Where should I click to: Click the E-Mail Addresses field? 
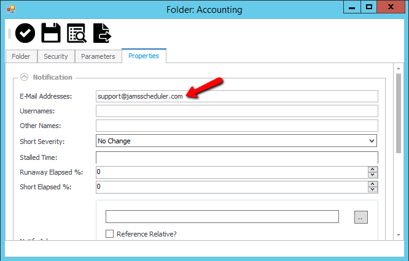point(237,96)
